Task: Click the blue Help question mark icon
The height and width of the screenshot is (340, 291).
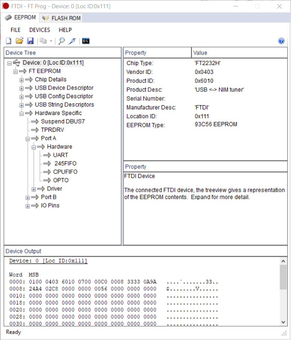Action: 281,41
